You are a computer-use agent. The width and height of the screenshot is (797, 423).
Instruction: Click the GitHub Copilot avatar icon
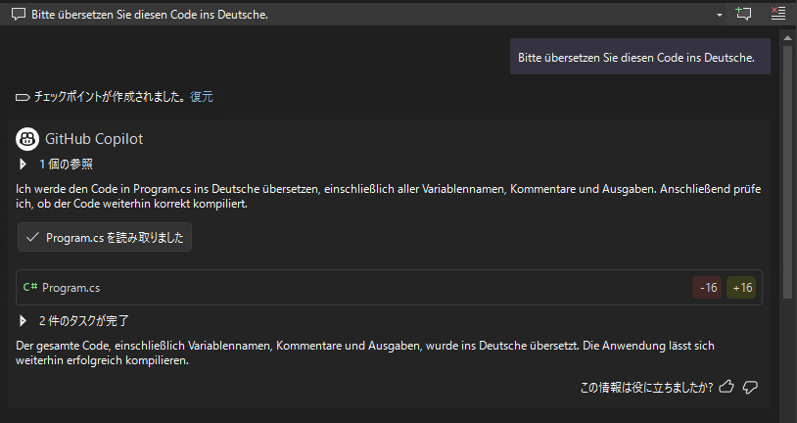point(28,139)
